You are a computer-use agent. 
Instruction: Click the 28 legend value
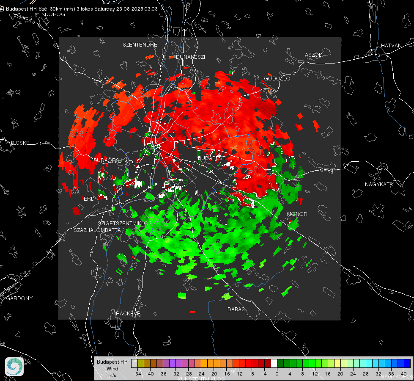coord(366,374)
